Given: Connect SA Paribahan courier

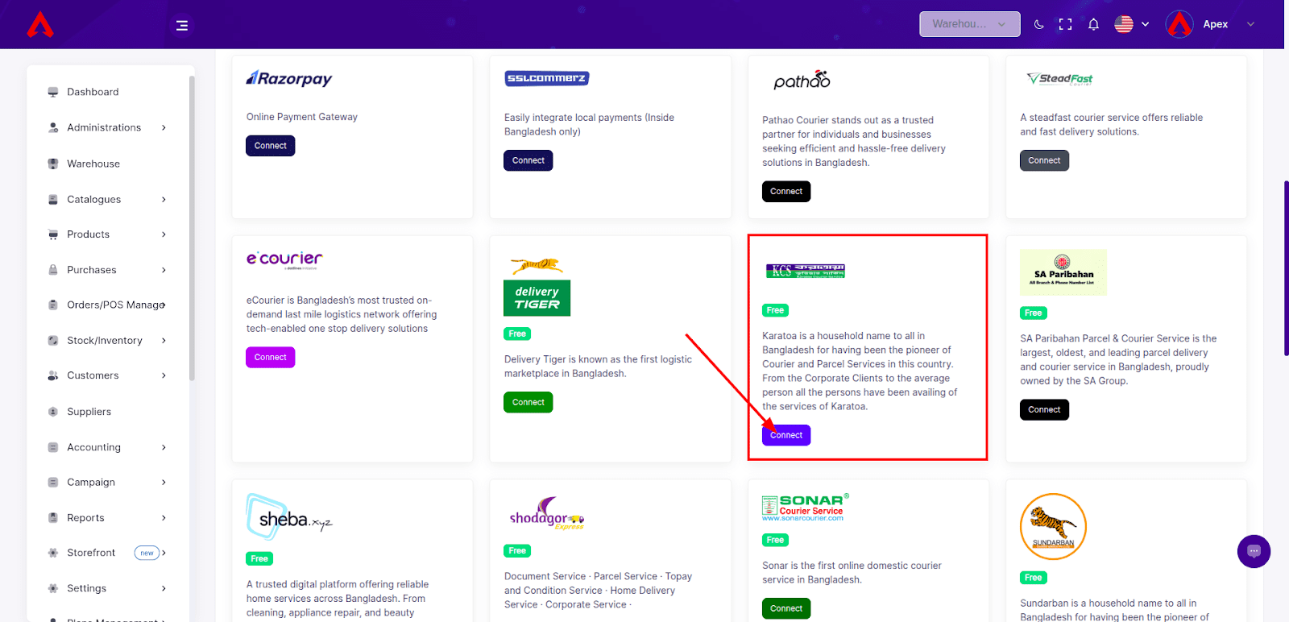Looking at the screenshot, I should click(x=1045, y=409).
